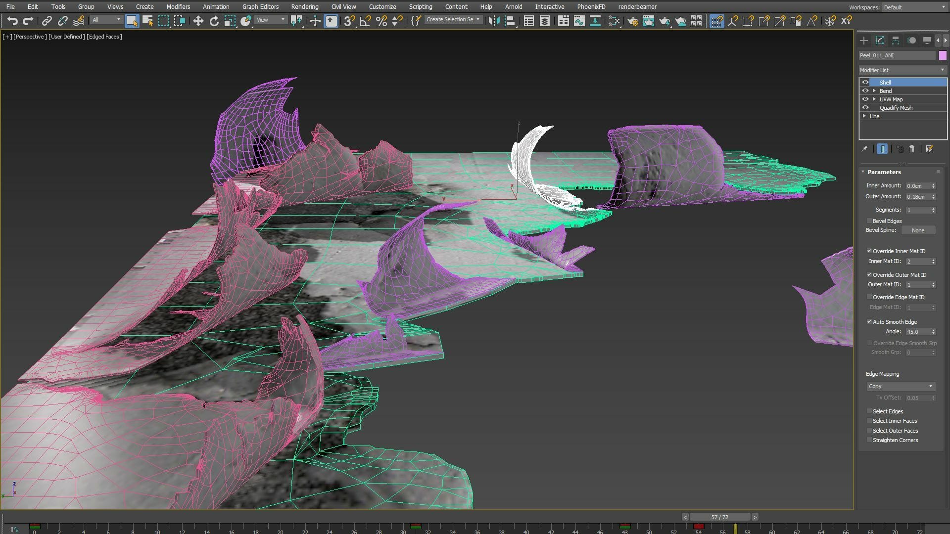Click the Edged Faces viewport label
Viewport: 950px width, 534px height.
[x=104, y=37]
